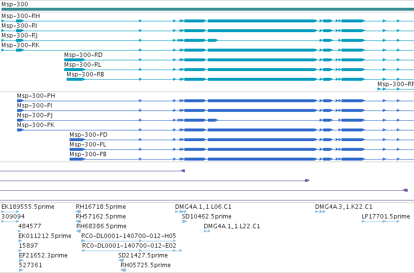The image size is (414, 273).
Task: Select the Msp-300-PD protein label
Action: coord(89,135)
